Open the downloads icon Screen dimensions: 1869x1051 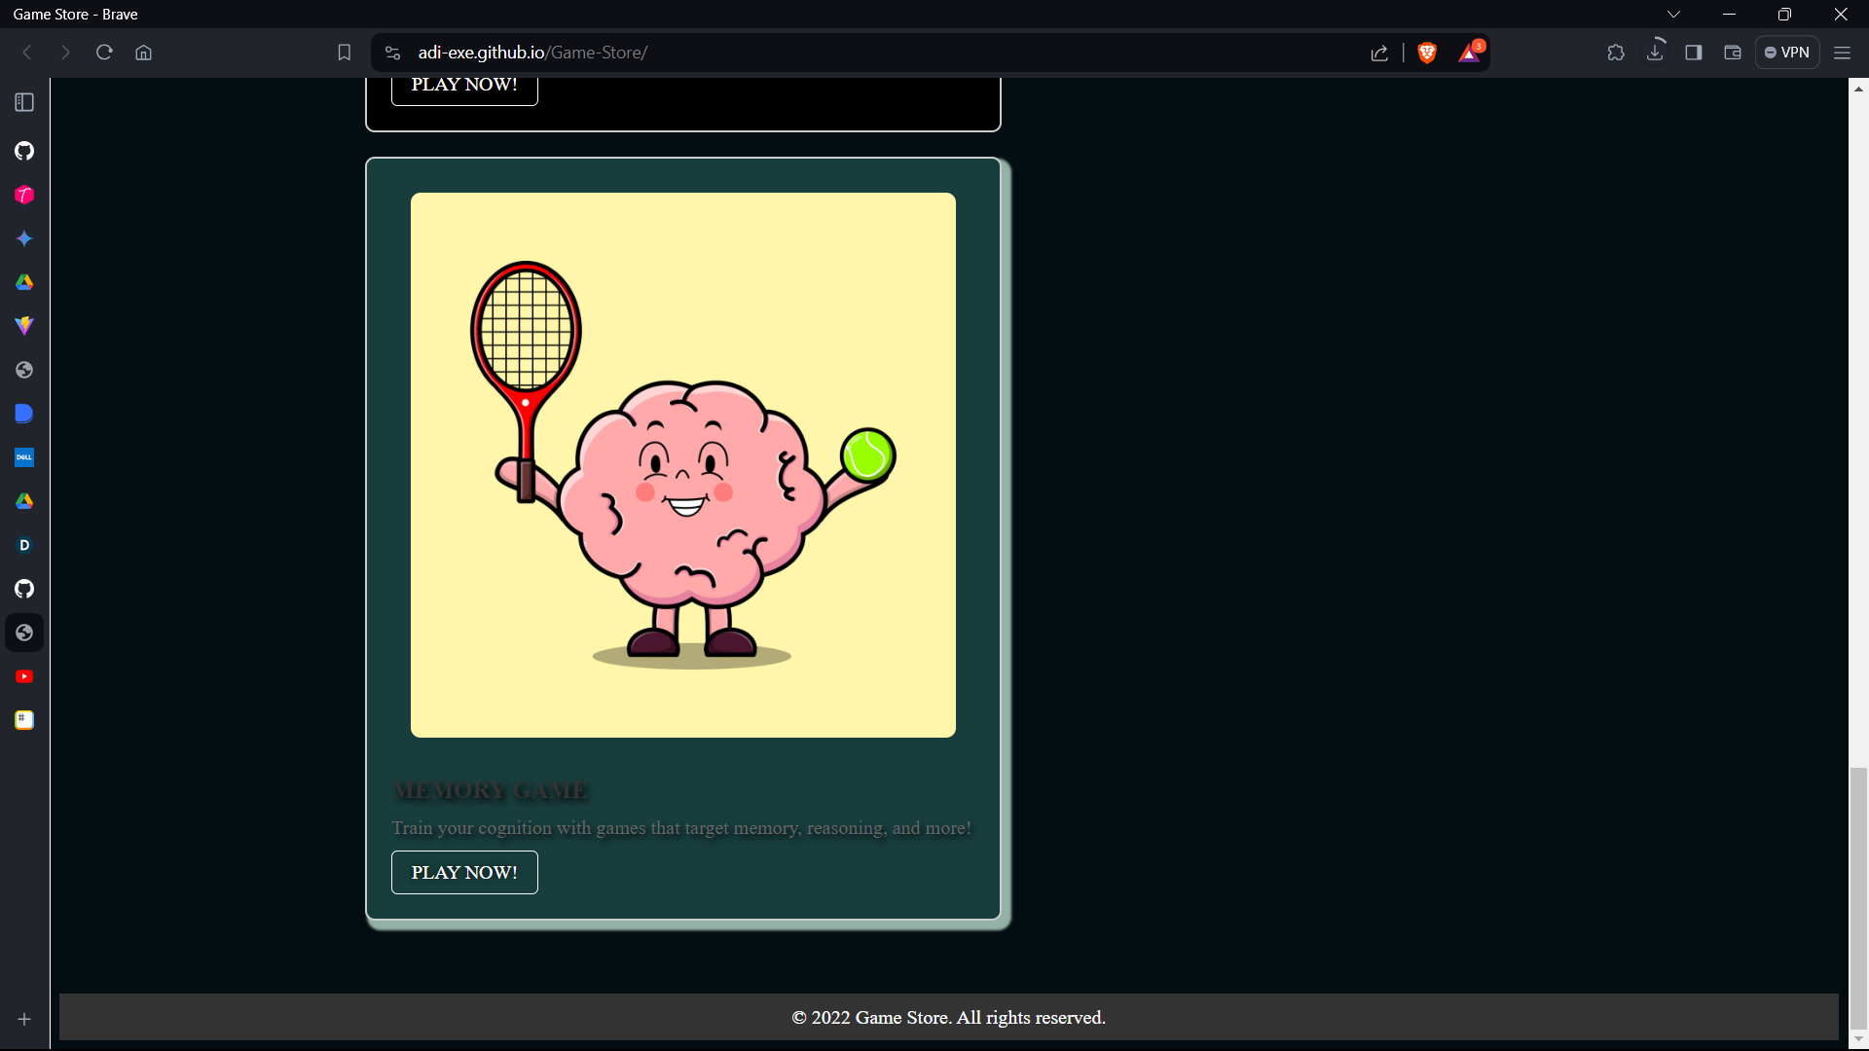tap(1655, 53)
